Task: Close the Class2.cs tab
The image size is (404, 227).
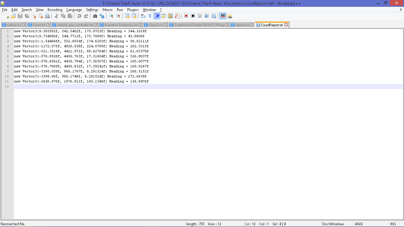Action: [x=165, y=25]
